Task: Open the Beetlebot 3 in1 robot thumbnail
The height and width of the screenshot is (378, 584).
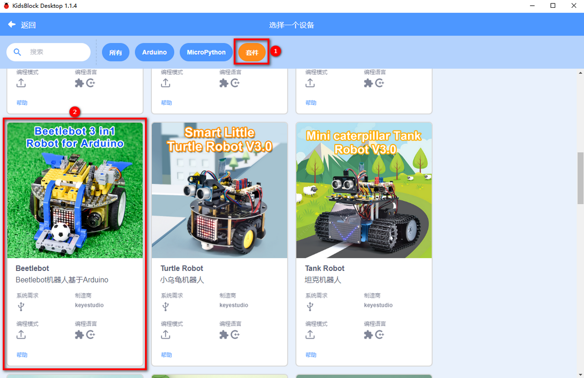Action: pyautogui.click(x=75, y=190)
